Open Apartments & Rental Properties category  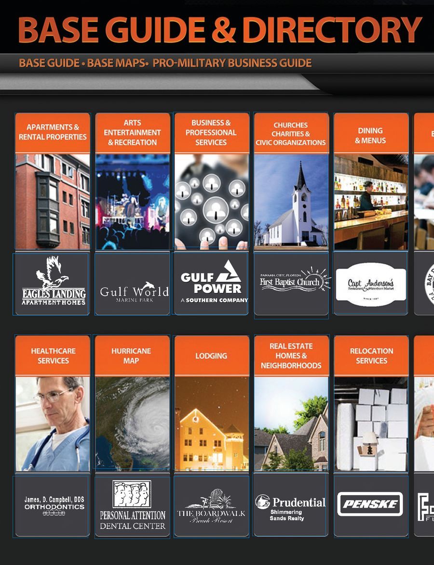click(x=53, y=132)
